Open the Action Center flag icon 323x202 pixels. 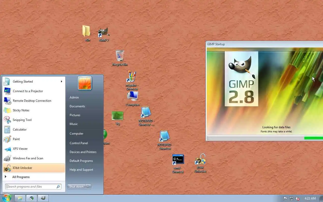point(285,198)
